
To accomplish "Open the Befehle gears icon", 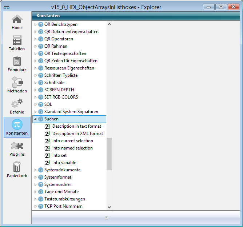I will (x=17, y=104).
